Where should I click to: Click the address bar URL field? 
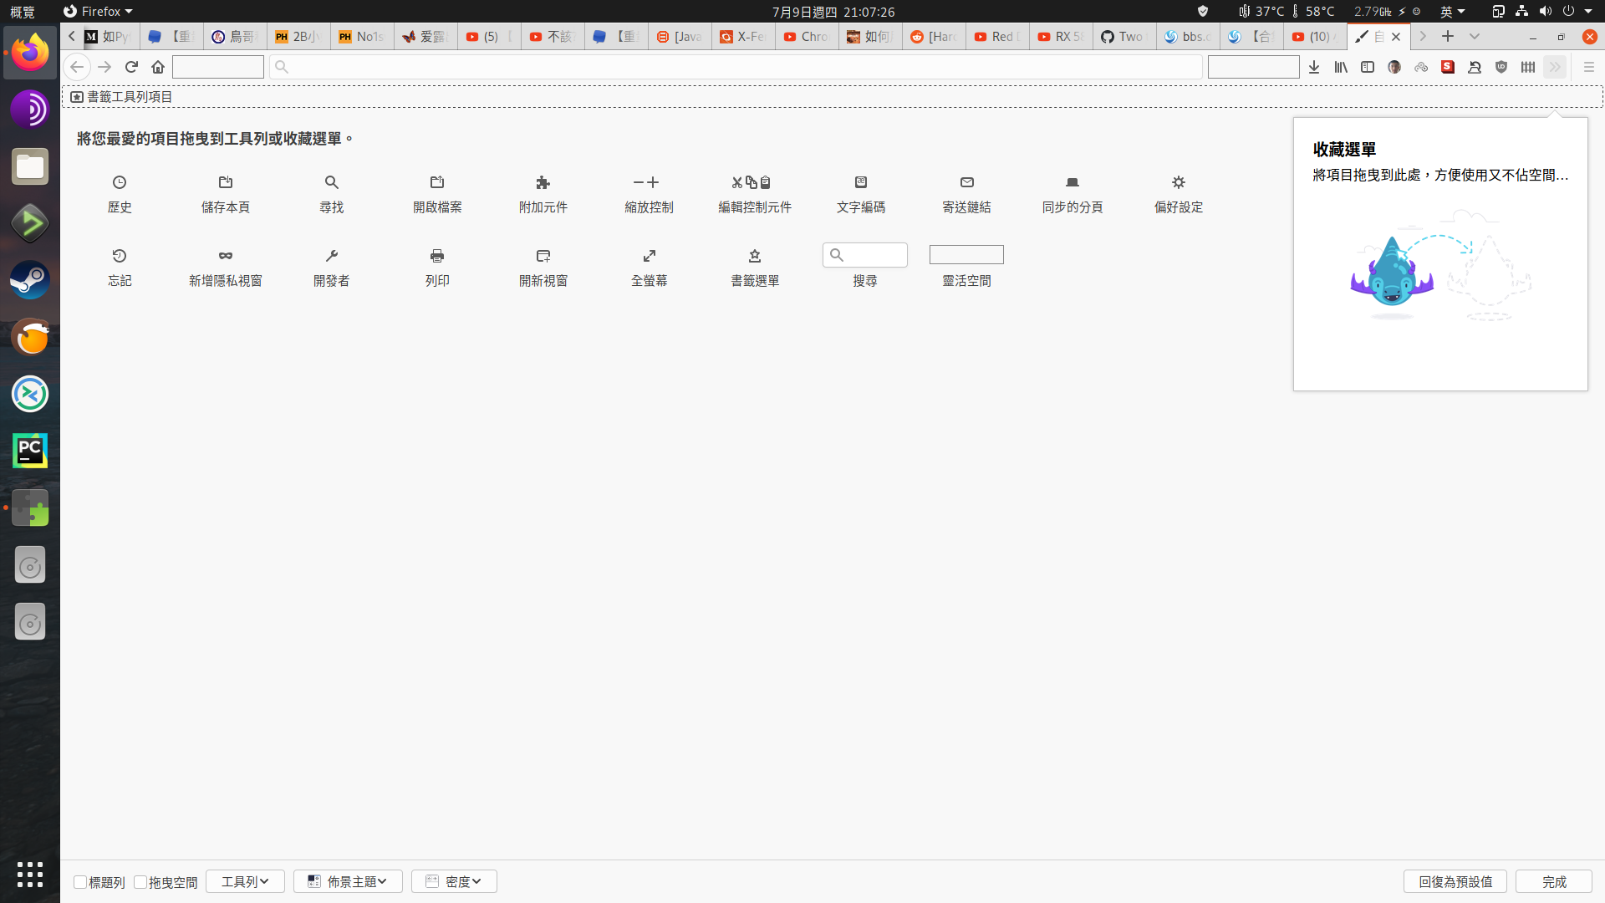736,67
